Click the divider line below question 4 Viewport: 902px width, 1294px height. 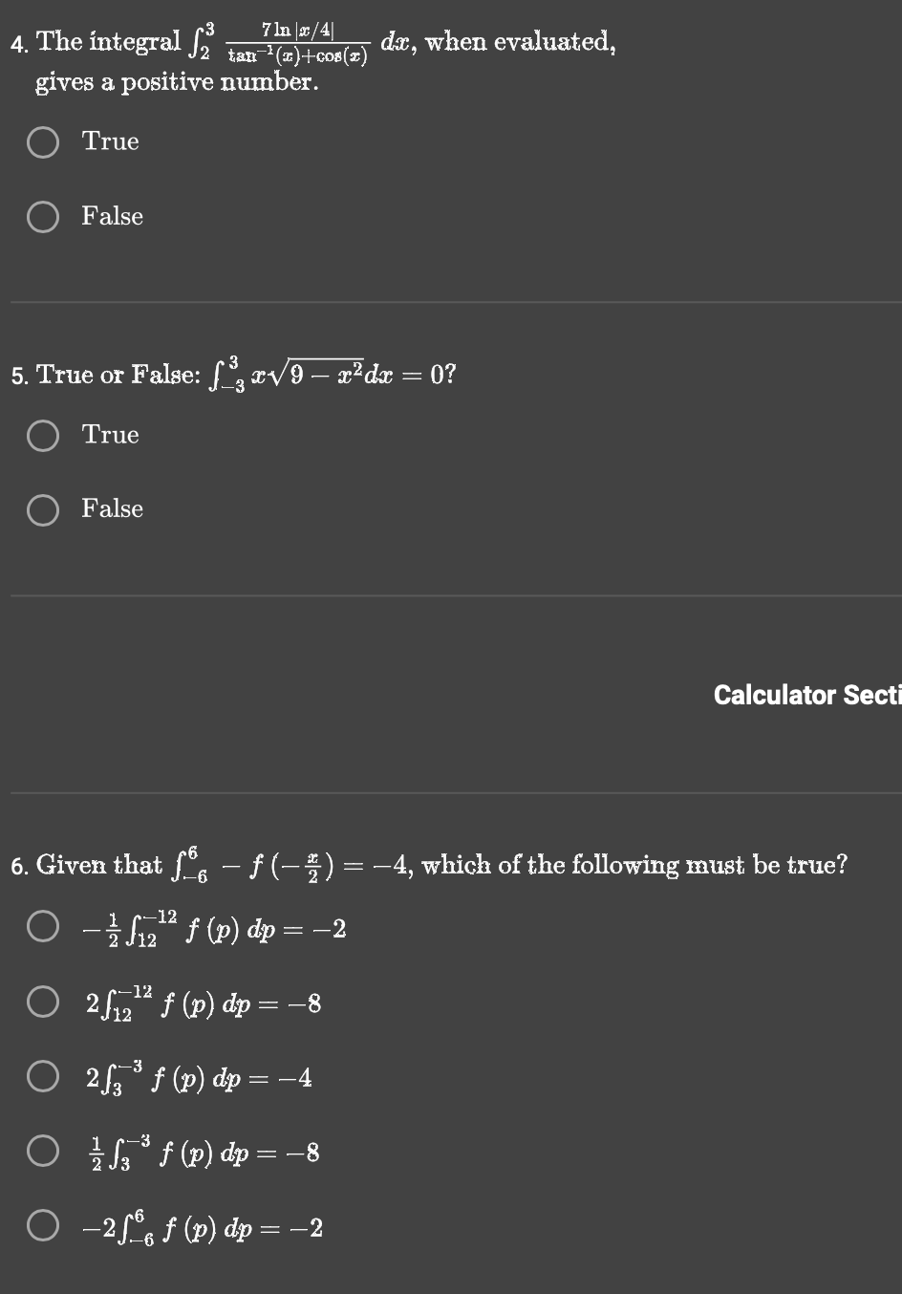[x=451, y=300]
